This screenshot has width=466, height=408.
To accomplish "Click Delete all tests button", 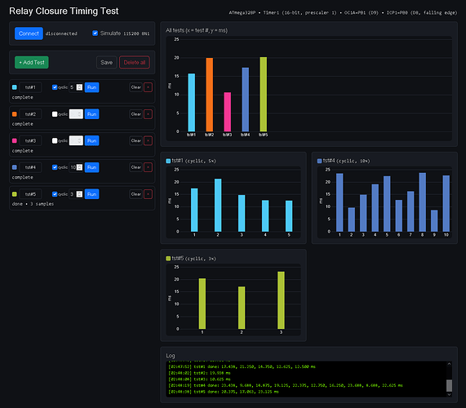I will [135, 62].
